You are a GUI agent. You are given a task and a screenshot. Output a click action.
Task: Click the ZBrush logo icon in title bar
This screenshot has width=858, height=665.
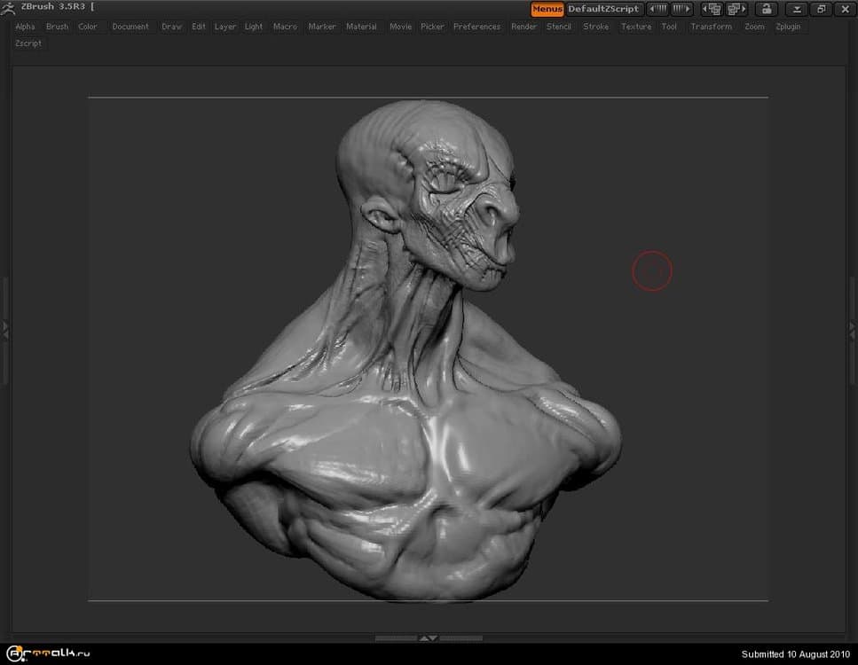8,7
